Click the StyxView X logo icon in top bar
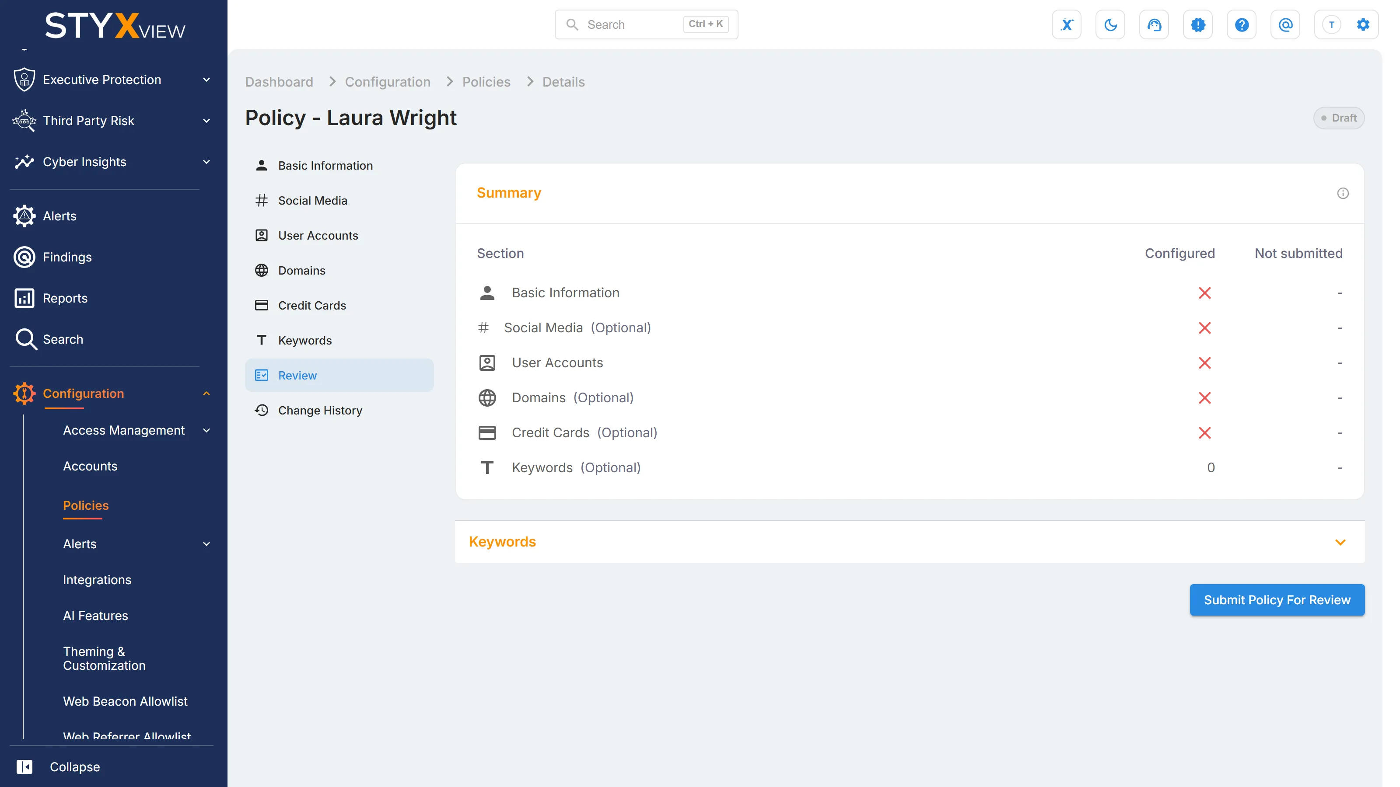 pyautogui.click(x=1066, y=24)
